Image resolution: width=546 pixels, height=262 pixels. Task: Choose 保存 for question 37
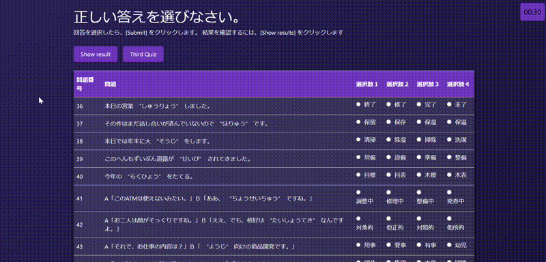(x=388, y=122)
